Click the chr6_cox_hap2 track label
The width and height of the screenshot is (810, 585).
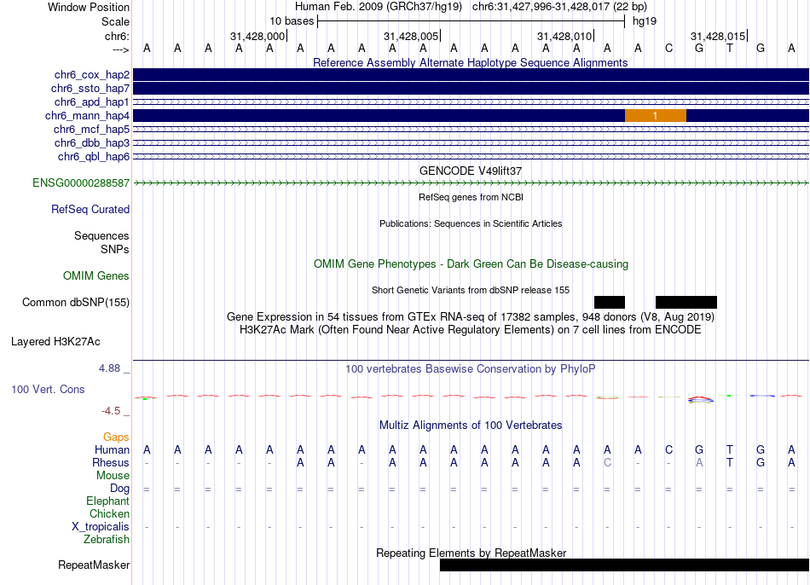[92, 75]
